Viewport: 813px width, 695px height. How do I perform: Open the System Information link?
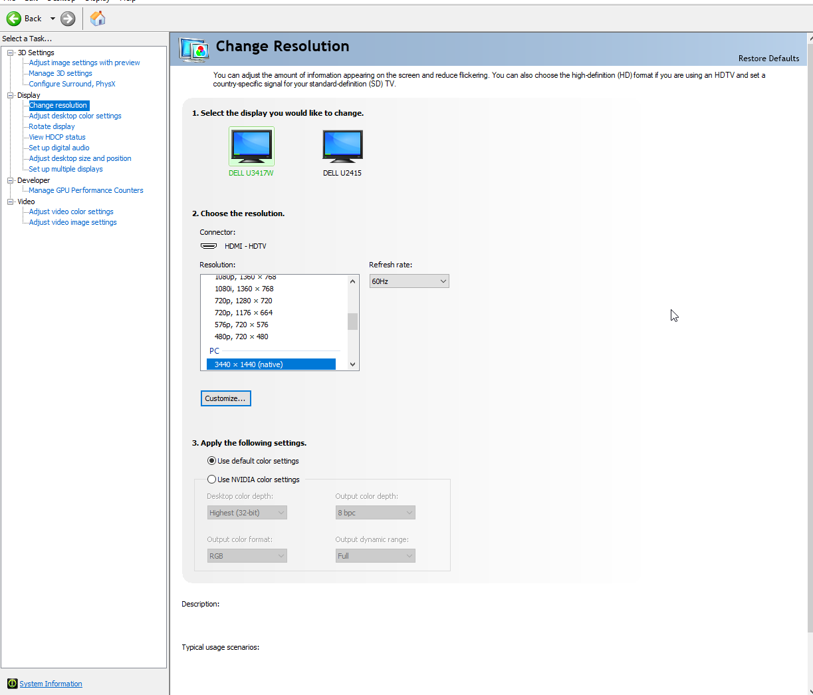[51, 684]
